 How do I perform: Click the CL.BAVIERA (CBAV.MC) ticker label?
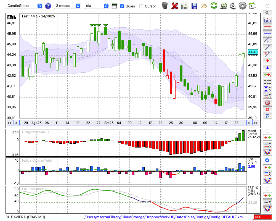(x=25, y=217)
